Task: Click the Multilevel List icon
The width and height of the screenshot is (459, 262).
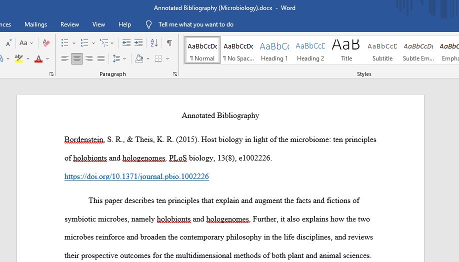Action: [x=104, y=42]
